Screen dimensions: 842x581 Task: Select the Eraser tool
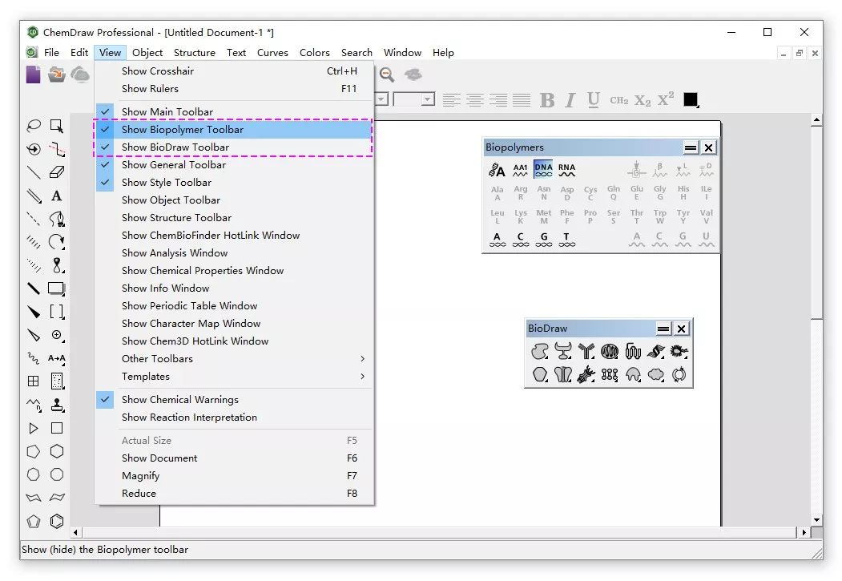tap(56, 172)
